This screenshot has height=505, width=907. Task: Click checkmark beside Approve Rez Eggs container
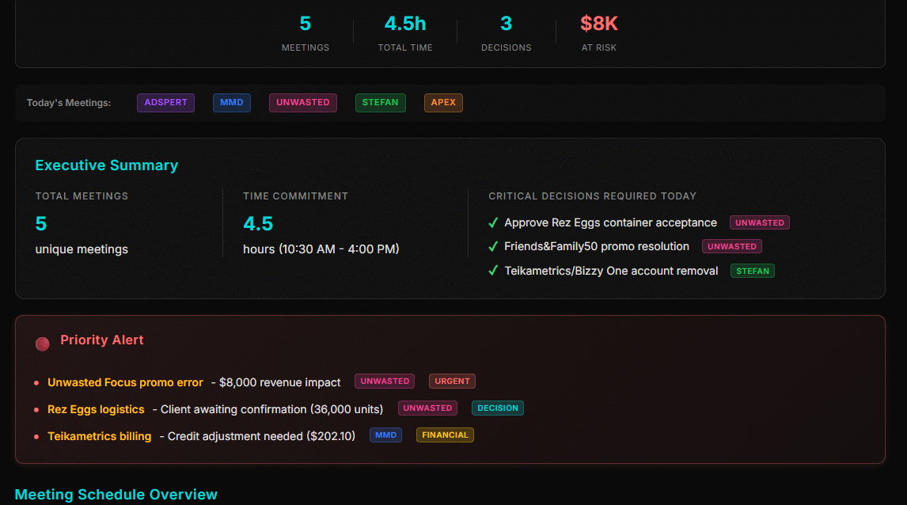click(493, 223)
